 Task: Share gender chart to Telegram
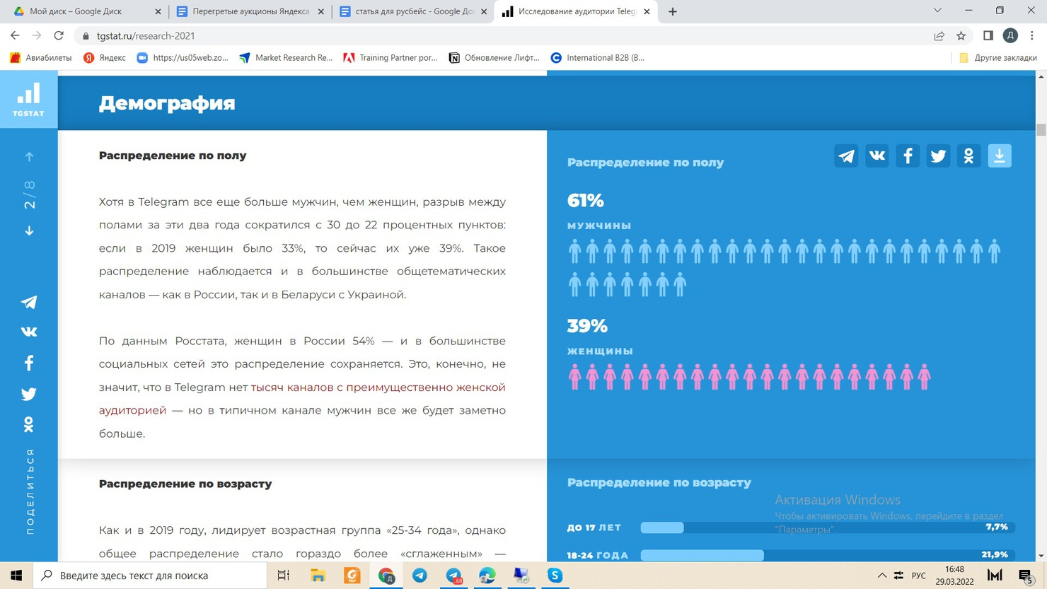846,156
